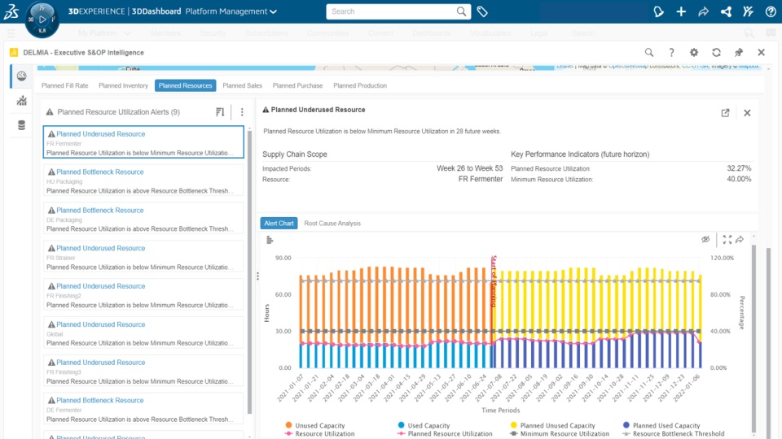Screen dimensions: 782x439
Task: Select the analytics chart sidebar icon
Action: click(x=21, y=101)
